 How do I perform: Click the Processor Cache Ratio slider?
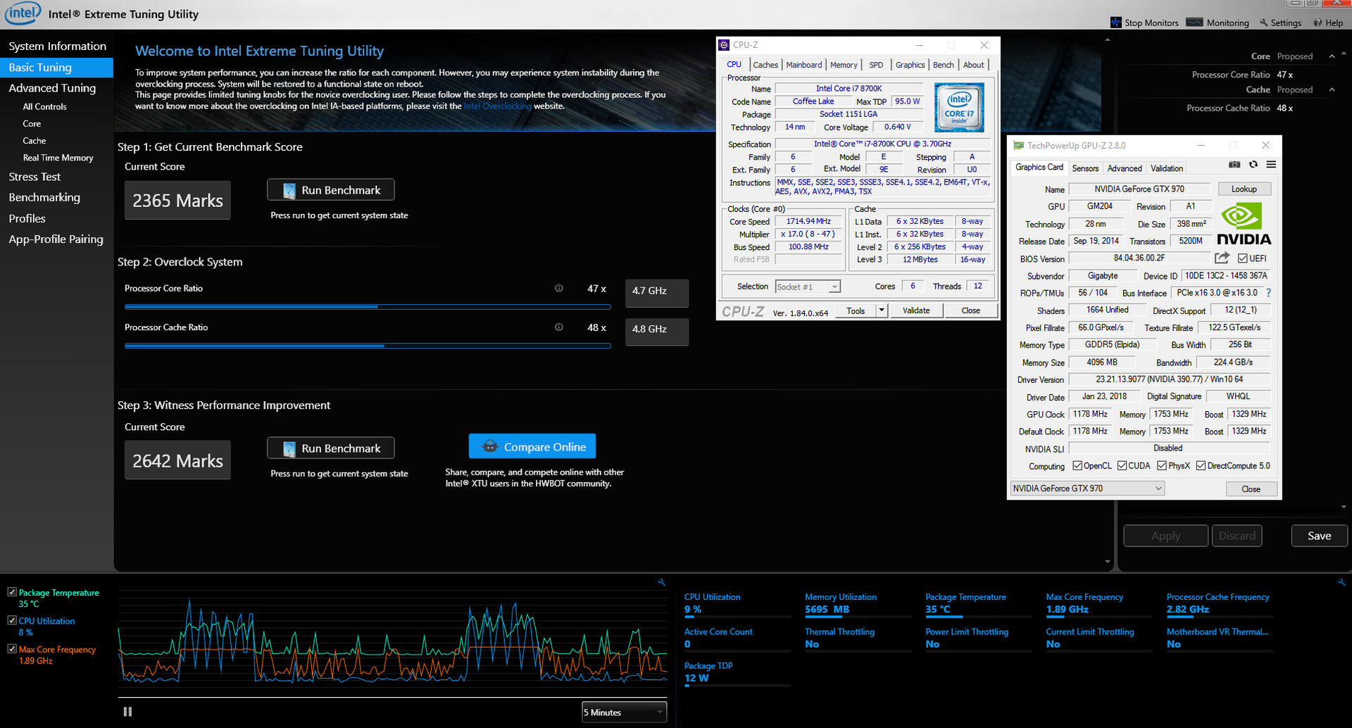(368, 346)
